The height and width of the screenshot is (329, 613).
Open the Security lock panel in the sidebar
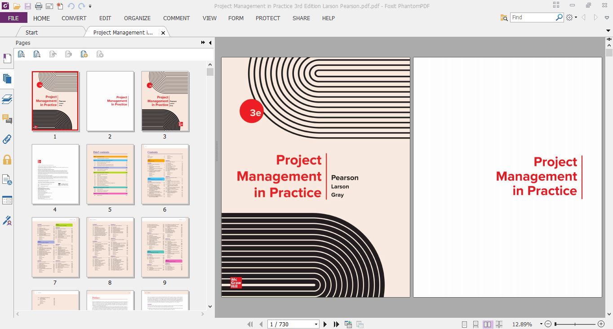click(x=7, y=160)
